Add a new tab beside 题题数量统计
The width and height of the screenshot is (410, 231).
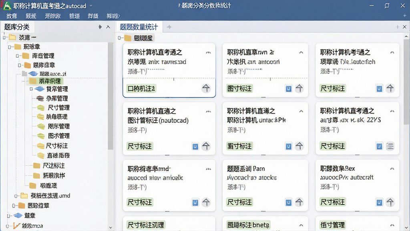tap(169, 27)
